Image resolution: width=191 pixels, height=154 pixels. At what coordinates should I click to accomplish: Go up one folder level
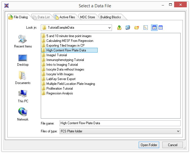[x=119, y=28]
